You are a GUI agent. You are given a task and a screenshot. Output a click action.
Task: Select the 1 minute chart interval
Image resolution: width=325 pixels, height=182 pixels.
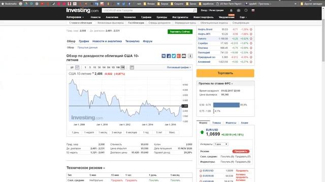click(x=85, y=67)
